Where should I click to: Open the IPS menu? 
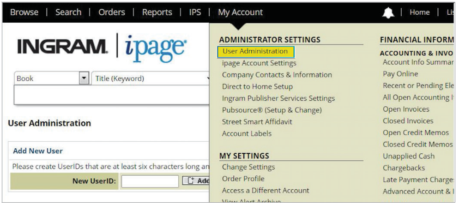click(195, 12)
